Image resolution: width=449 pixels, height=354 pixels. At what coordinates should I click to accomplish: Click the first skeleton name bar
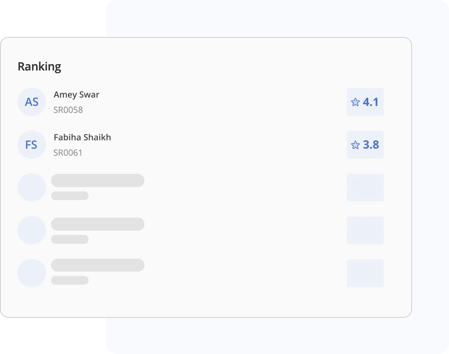click(x=97, y=181)
